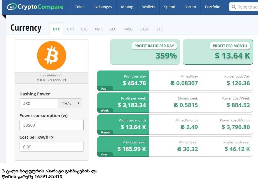Screen dimensions: 269x192
Task: Click the Cost per KW/h input field
Action: [52, 147]
